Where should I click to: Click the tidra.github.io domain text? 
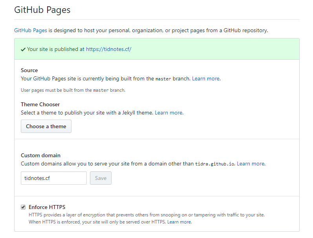[215, 164]
